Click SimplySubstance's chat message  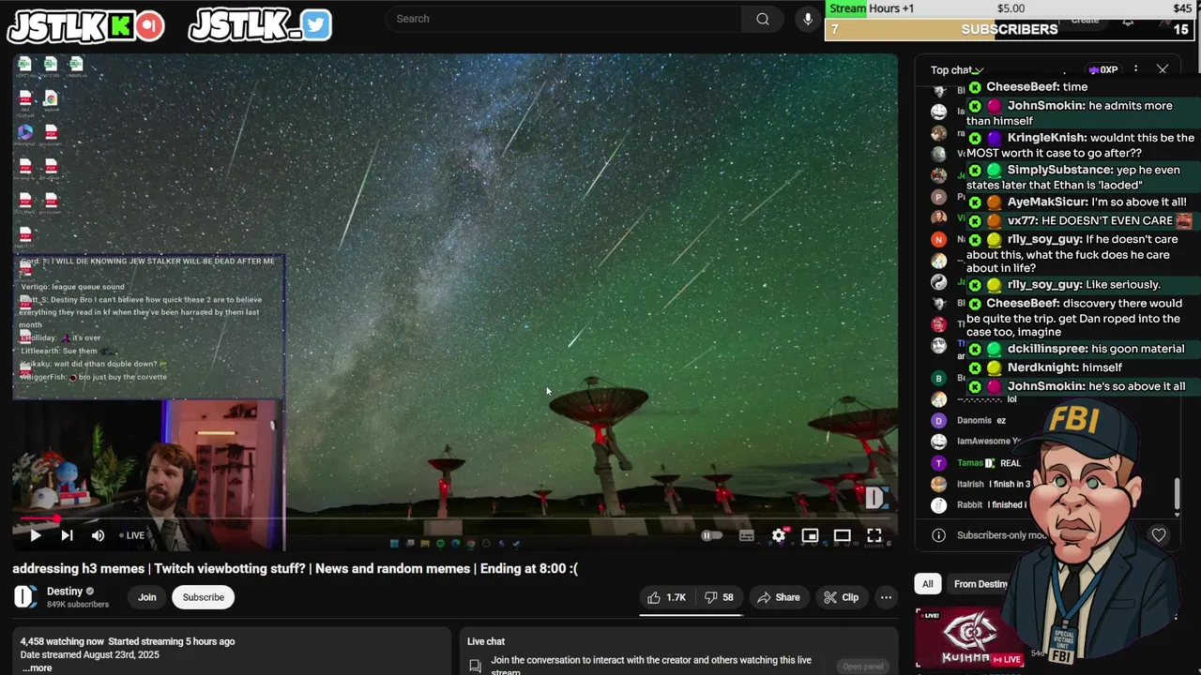(1081, 177)
